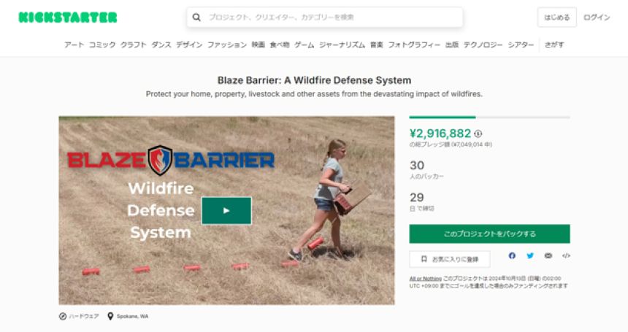Open the ゲーム category
Screen dimensions: 628x332
304,45
